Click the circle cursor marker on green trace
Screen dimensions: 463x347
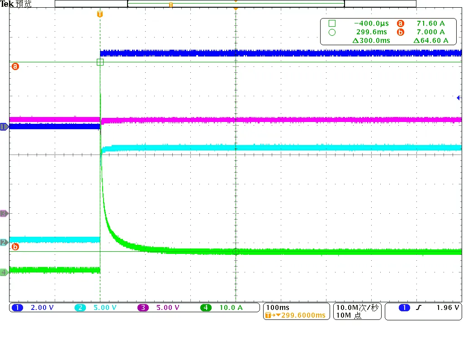[236, 251]
